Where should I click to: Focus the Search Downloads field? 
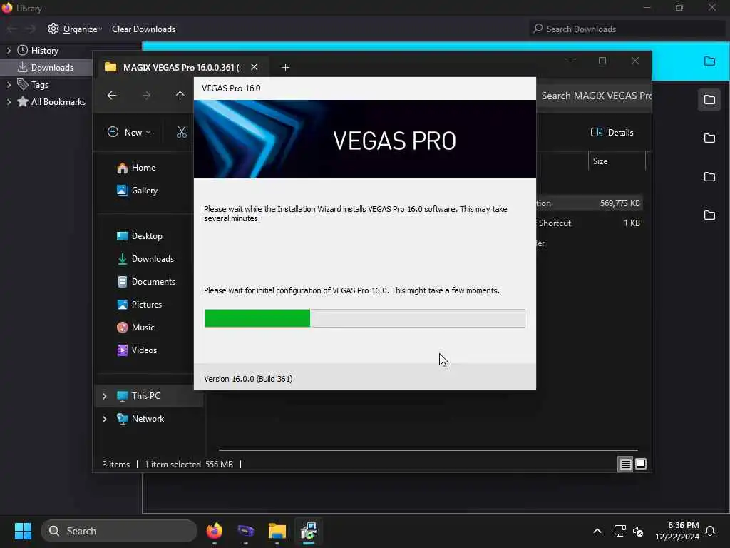pyautogui.click(x=627, y=29)
